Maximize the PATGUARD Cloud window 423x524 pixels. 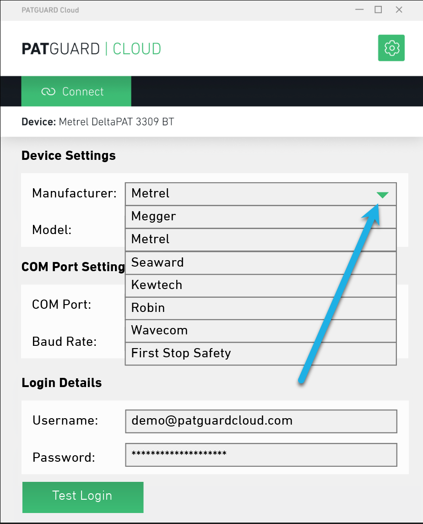[x=378, y=10]
